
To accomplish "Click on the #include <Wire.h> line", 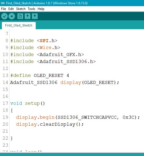I will 35,47.
